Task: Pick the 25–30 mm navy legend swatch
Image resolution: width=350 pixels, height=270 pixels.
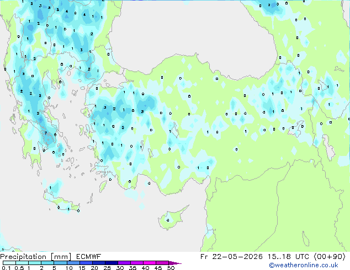Action: (x=112, y=263)
